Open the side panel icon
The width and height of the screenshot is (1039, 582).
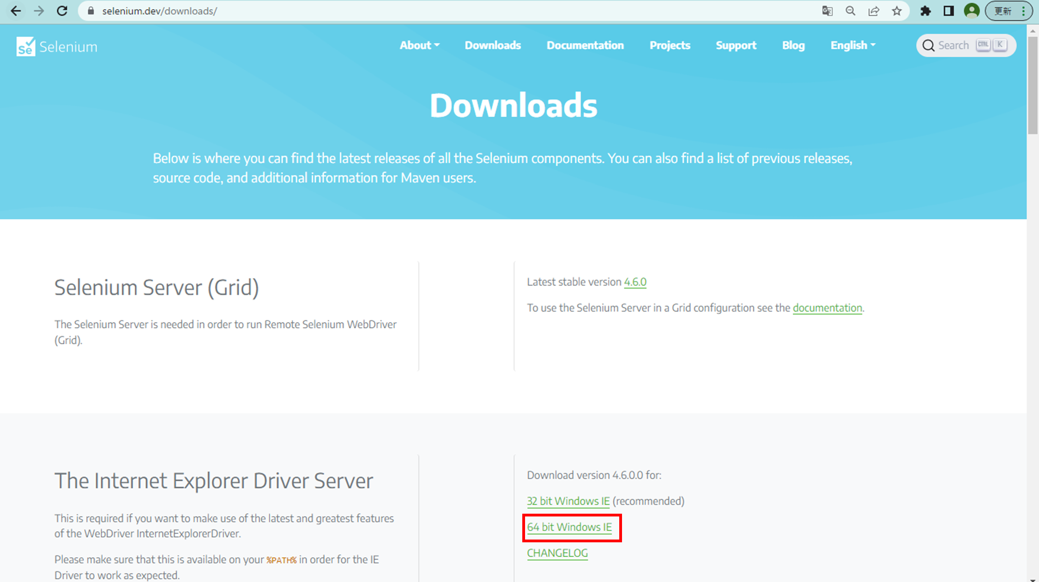948,11
